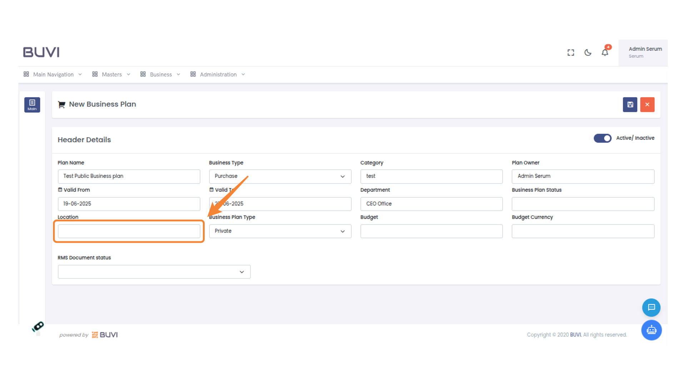
Task: Click the Location input field
Action: point(129,231)
